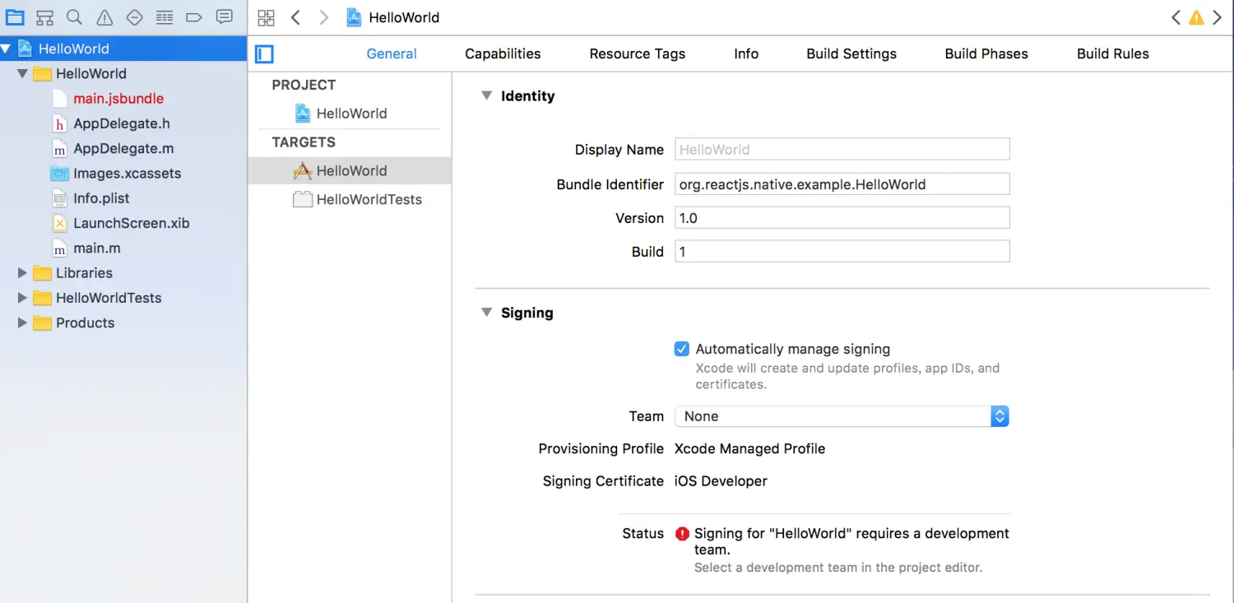Click the HelloWorld app target icon
The image size is (1234, 603).
coord(303,171)
